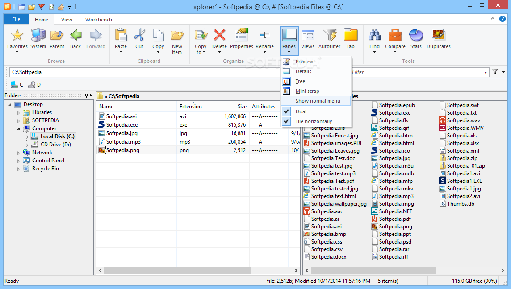Click the Compare briefcase icon
The width and height of the screenshot is (511, 289).
click(395, 35)
